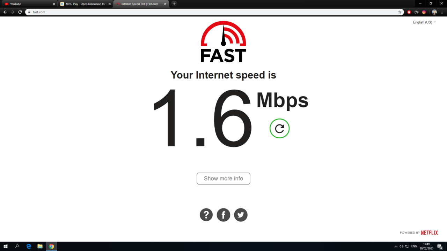Click the fast.com address bar
The width and height of the screenshot is (447, 251).
(213, 12)
